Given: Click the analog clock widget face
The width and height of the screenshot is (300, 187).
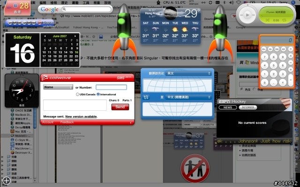Looking at the screenshot, I should pos(22,90).
